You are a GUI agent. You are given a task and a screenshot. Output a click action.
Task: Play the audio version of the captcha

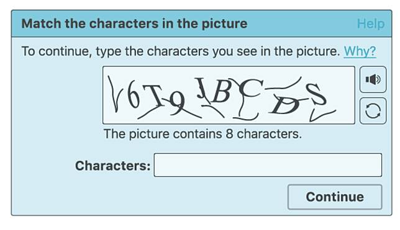click(373, 79)
